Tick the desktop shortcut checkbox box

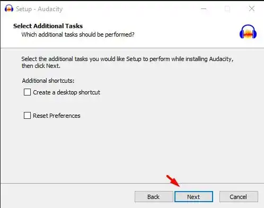coord(27,92)
